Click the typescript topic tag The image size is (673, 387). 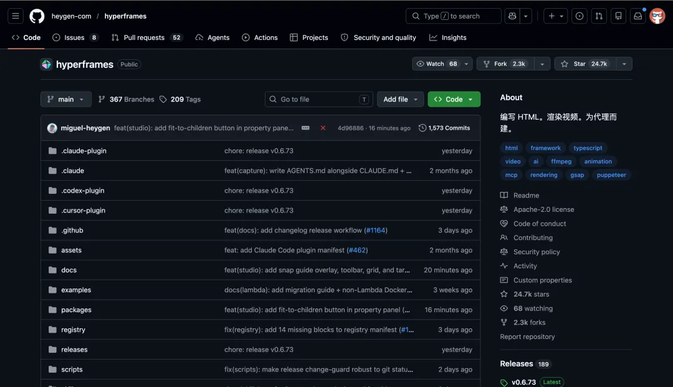[x=588, y=148]
